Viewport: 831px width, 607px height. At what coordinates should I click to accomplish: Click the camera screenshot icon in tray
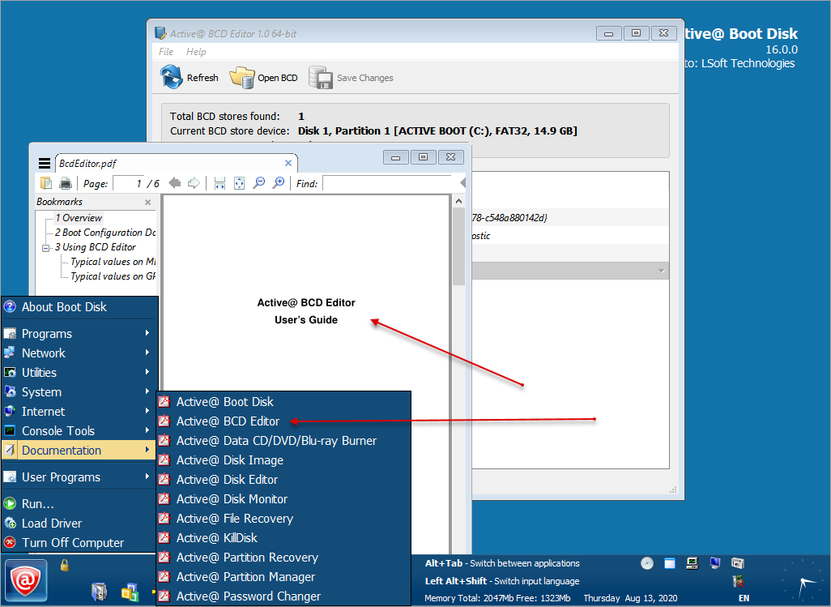738,563
